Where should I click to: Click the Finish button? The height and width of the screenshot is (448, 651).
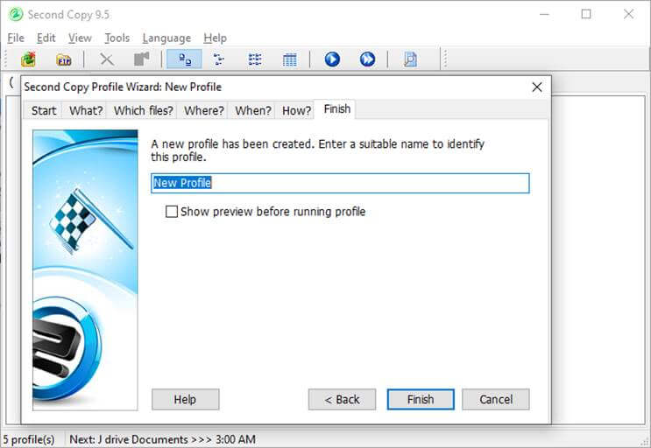tap(421, 400)
